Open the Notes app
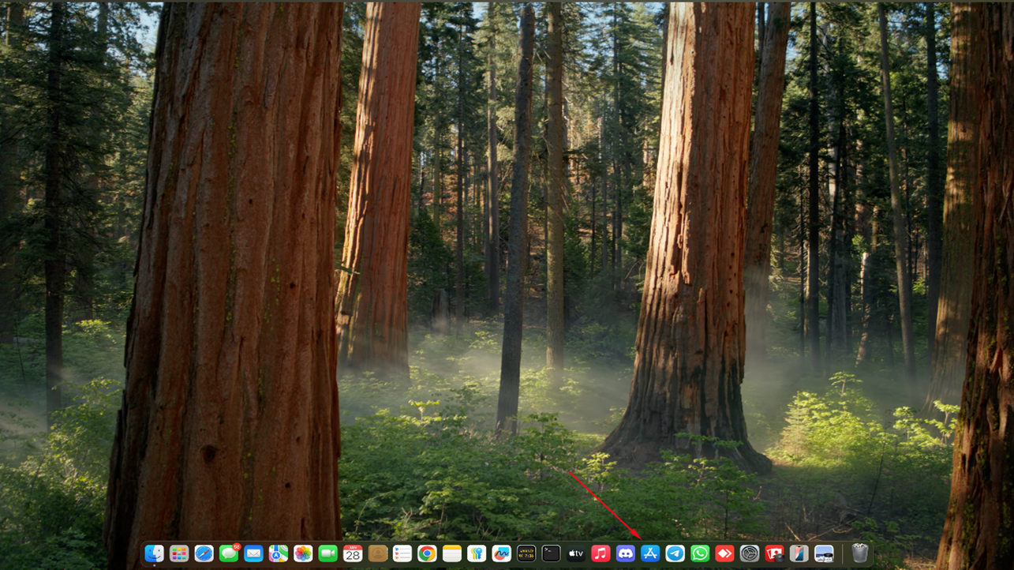Viewport: 1014px width, 570px height. pos(452,553)
